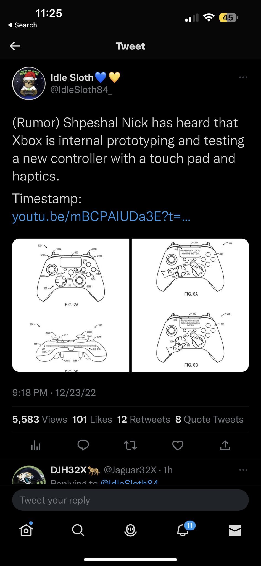Open the Home tab icon
This screenshot has height=566, width=261.
26,530
